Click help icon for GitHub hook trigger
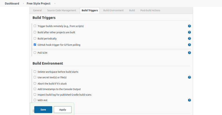Viewport: 222px width, 115px height. [x=189, y=45]
